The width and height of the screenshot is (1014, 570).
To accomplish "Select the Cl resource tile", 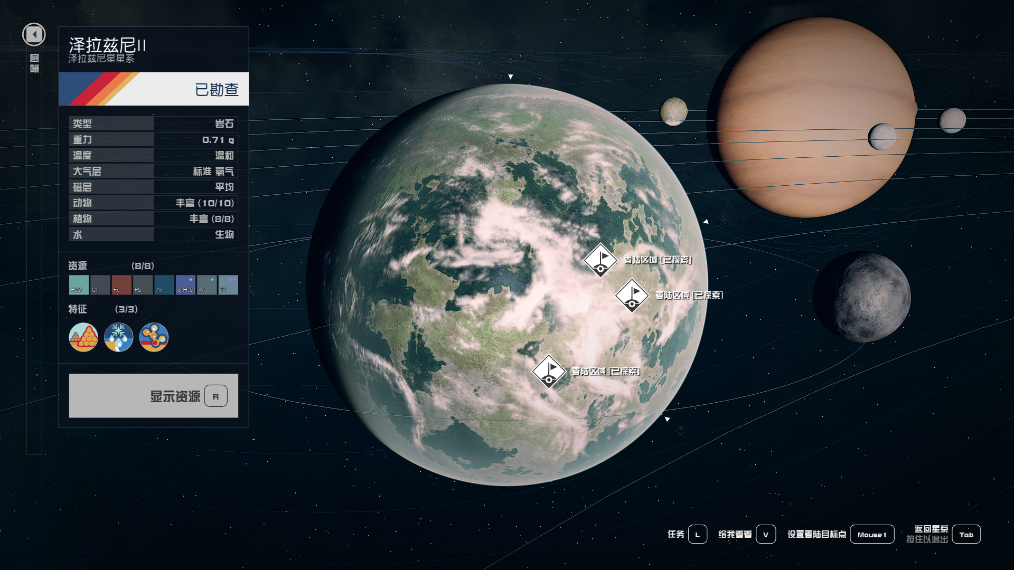I will 100,285.
